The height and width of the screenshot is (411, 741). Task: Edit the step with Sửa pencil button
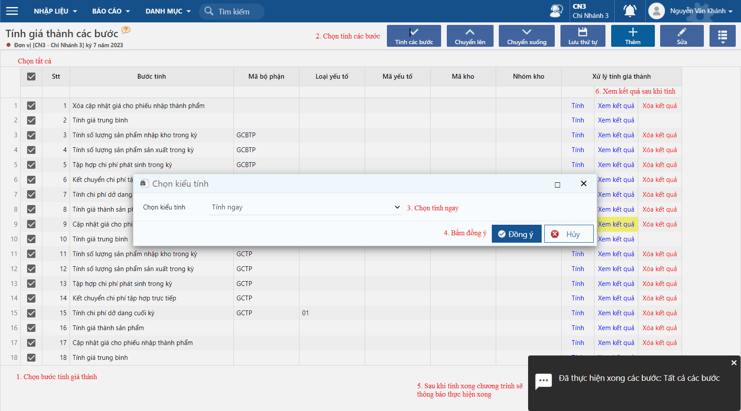click(682, 36)
